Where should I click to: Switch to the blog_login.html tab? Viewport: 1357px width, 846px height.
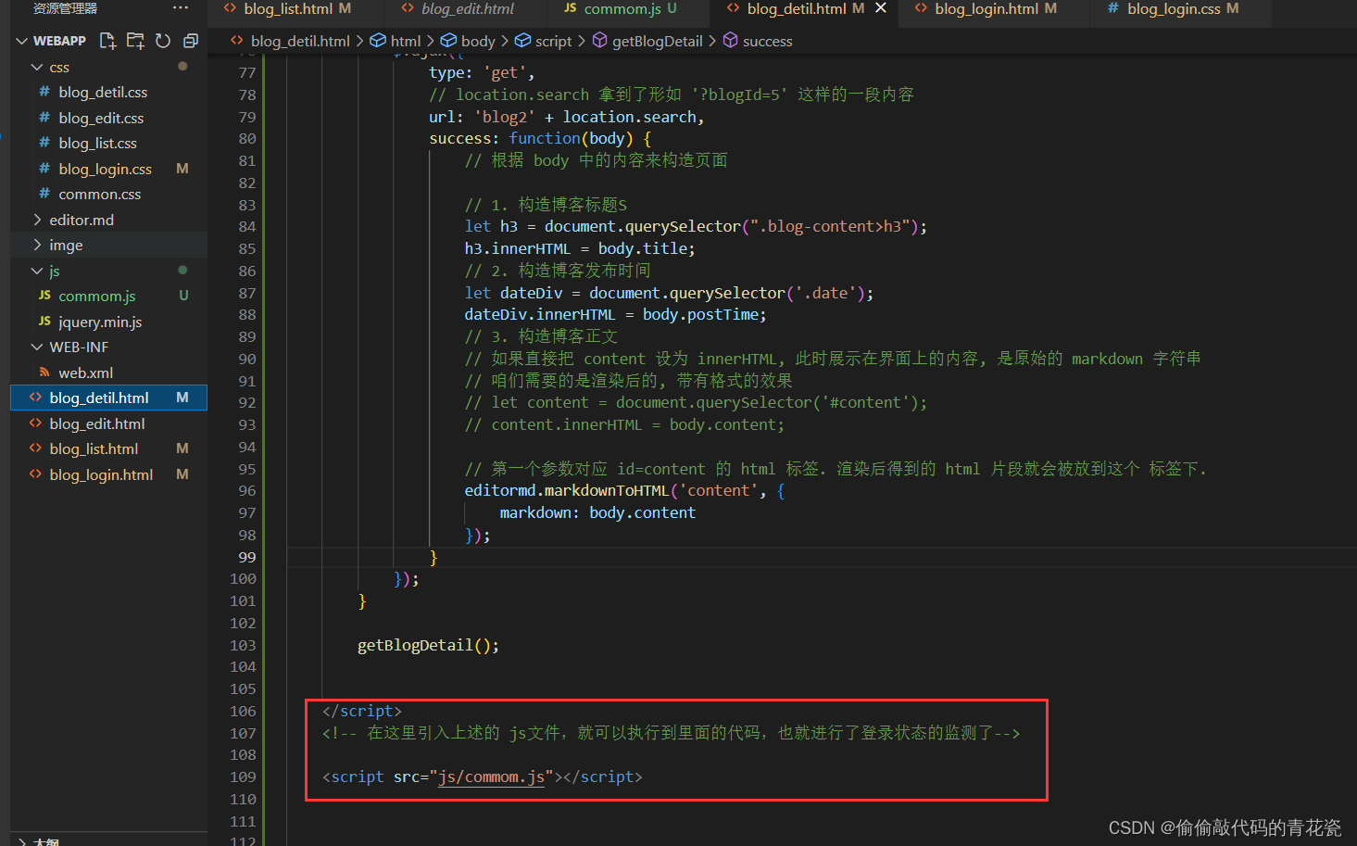pos(986,8)
